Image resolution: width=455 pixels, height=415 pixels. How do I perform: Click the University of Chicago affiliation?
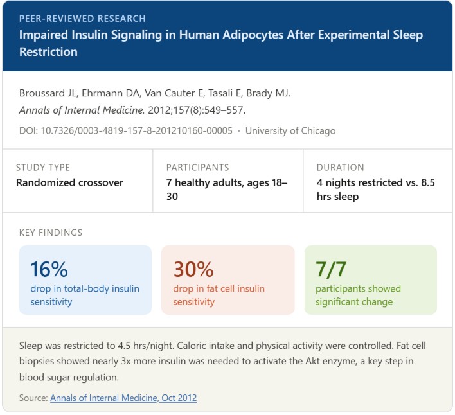point(290,131)
